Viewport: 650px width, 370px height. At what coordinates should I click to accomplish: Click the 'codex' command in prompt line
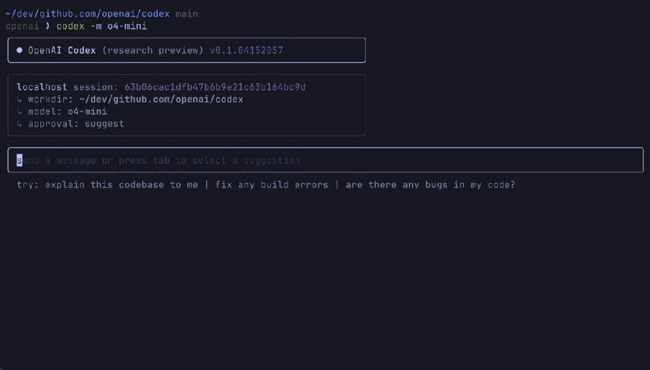(70, 26)
